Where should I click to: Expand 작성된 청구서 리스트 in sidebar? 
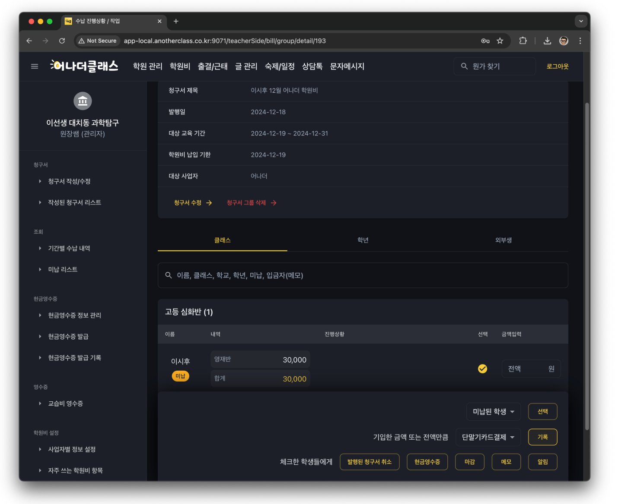pos(74,202)
